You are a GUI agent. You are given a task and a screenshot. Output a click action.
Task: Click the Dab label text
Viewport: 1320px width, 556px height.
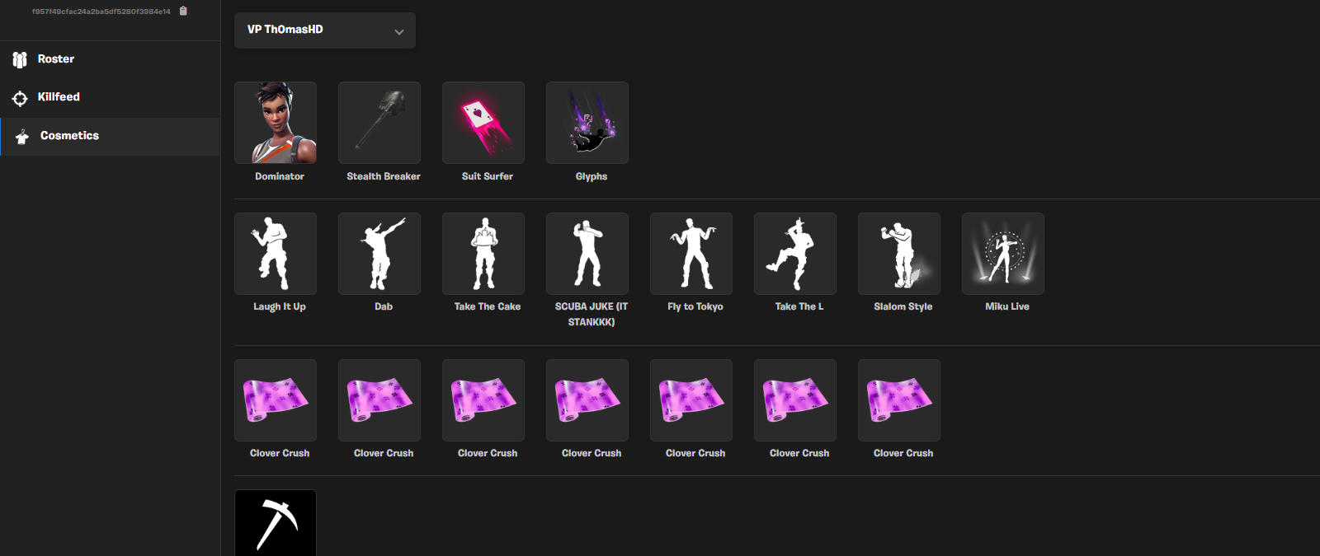[384, 306]
